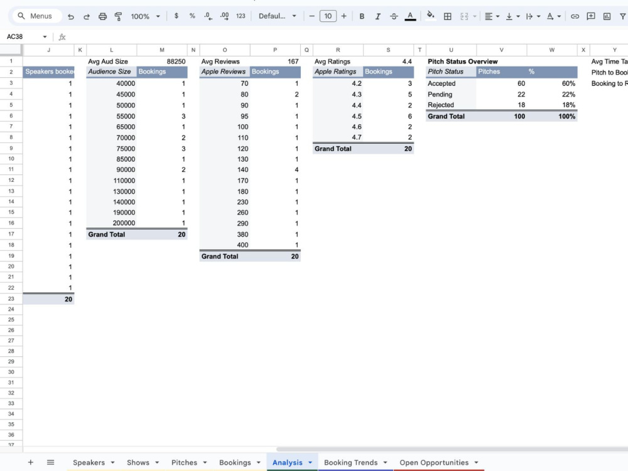Switch to the Pitches sheet tab
Screen dimensions: 628x471
184,462
